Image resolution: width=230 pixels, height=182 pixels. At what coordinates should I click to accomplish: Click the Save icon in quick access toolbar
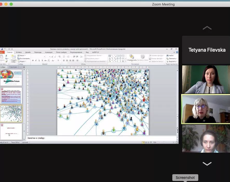[2, 49]
